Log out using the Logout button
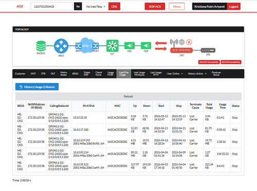Screen dimensions: 257x191 (233, 7)
